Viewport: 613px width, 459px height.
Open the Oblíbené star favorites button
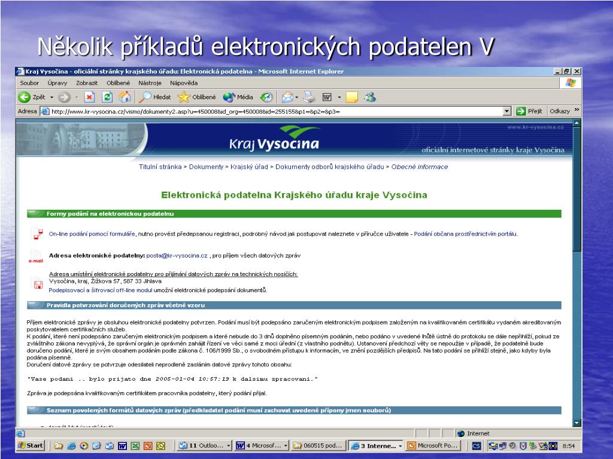tap(196, 97)
